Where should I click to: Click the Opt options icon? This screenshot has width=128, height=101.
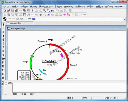(65, 15)
